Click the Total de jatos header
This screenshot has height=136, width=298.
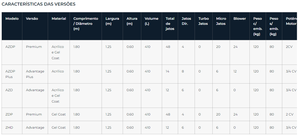[x=170, y=24]
